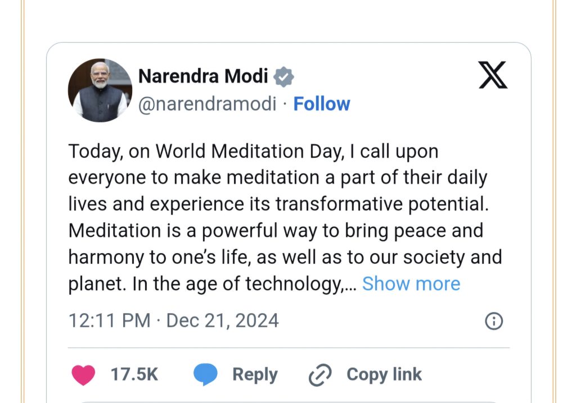Click the chain link icon
Viewport: 576px width, 403px height.
(320, 375)
